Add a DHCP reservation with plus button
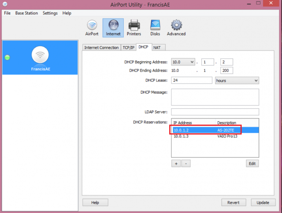Image resolution: width=282 pixels, height=213 pixels. 176,164
